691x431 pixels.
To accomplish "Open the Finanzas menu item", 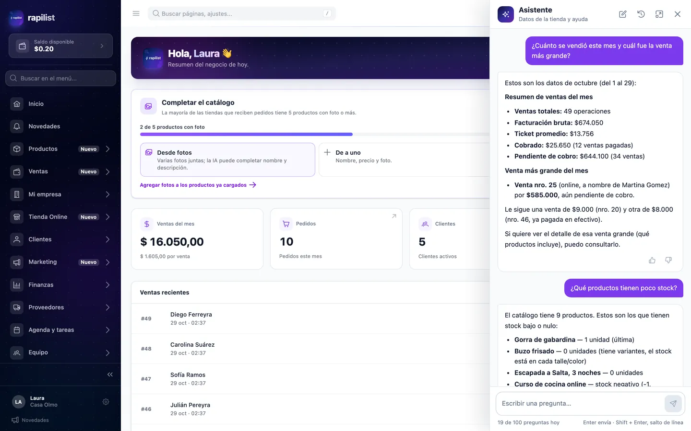I will [60, 285].
